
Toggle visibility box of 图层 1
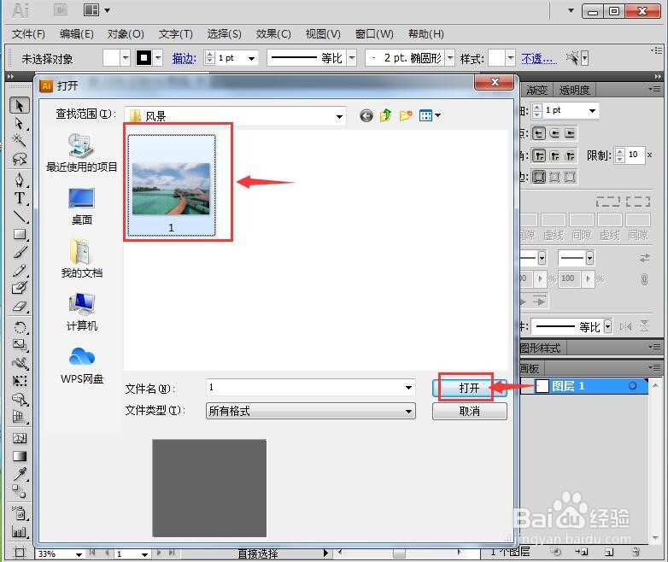tap(528, 385)
